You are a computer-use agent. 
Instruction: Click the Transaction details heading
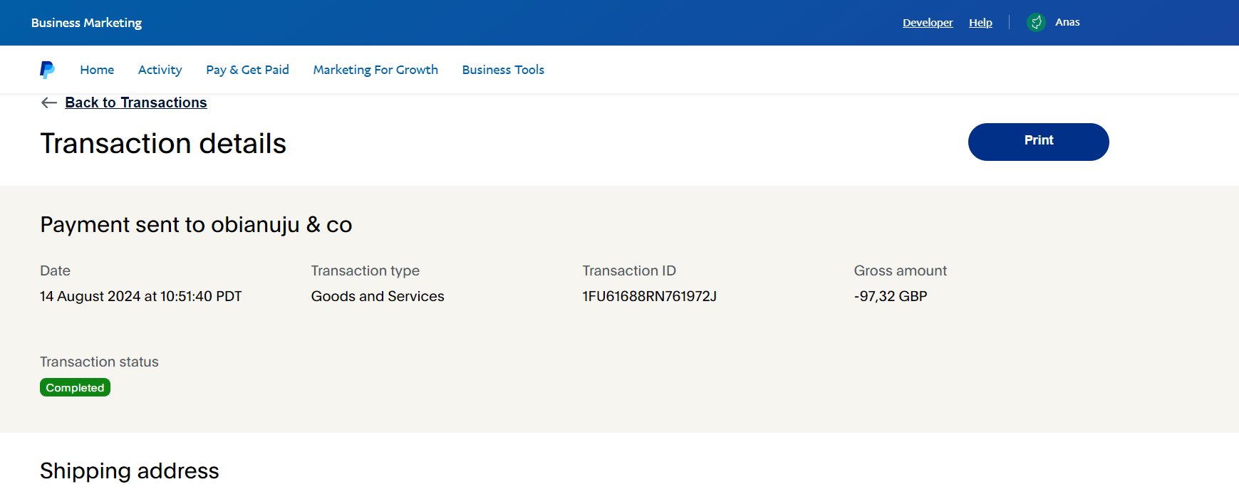(x=163, y=144)
